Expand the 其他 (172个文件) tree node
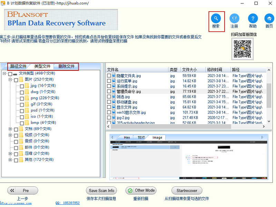 click(x=10, y=160)
